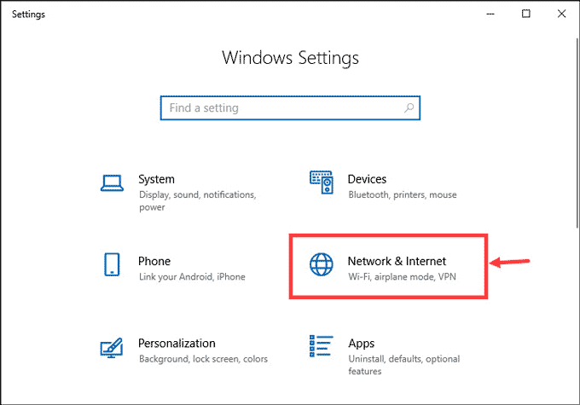This screenshot has width=580, height=405.
Task: Click 'Wi-Fi, airplane mode, VPN' description
Action: (x=402, y=277)
